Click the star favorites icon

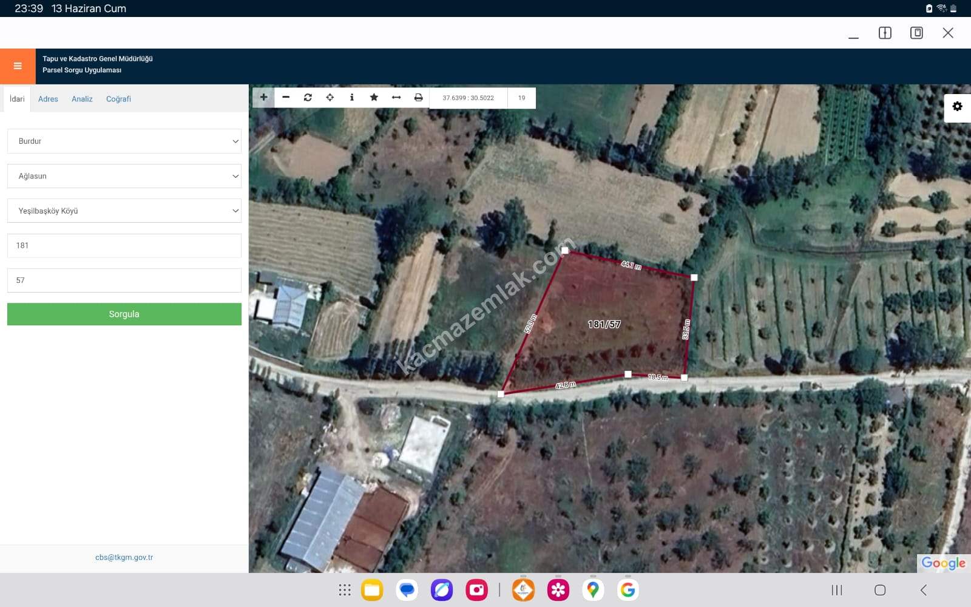point(374,97)
